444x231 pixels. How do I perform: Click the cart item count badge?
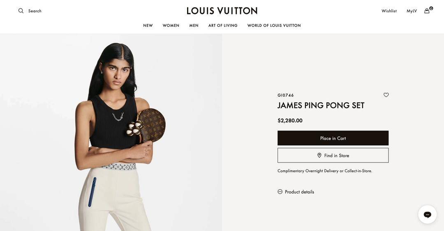pos(431,9)
